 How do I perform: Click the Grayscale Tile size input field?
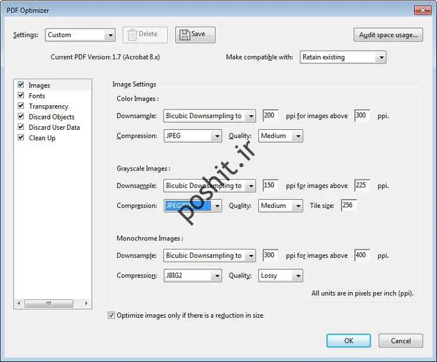(348, 205)
